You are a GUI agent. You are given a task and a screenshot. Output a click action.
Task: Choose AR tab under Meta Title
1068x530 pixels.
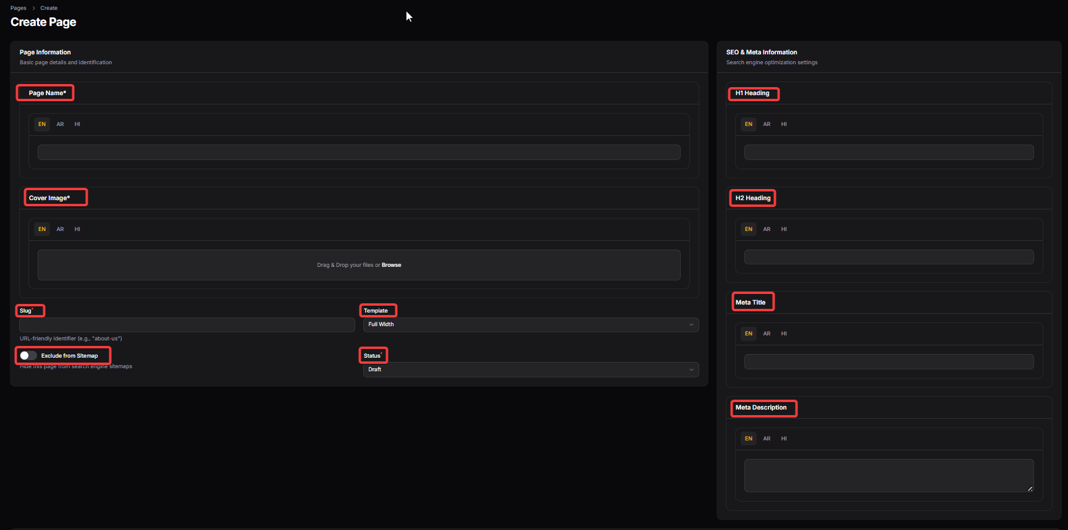(x=767, y=334)
